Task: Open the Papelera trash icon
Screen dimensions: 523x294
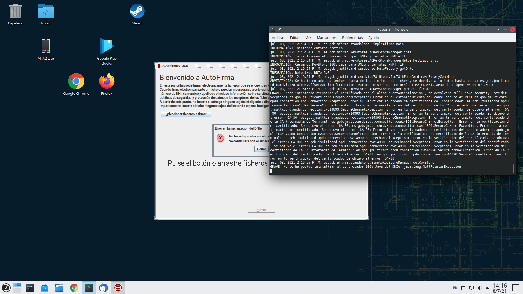Action: [x=15, y=11]
